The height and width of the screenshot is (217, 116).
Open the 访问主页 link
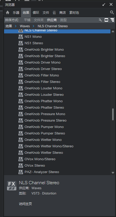[x=25, y=204]
